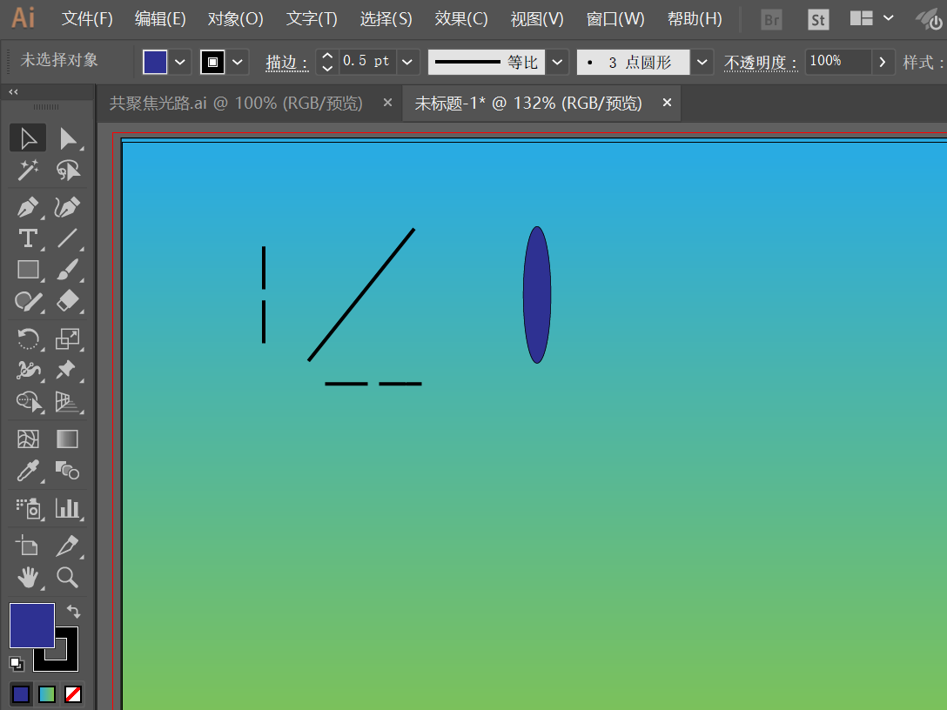Open the 对象(O) menu

[235, 19]
